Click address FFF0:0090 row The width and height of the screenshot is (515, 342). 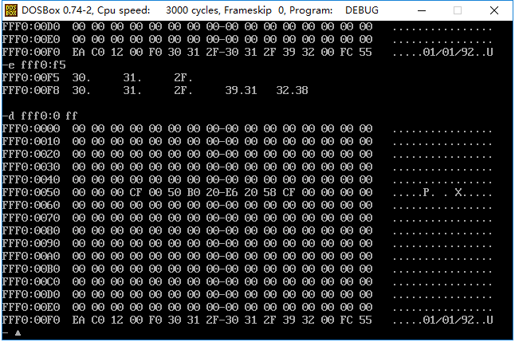point(31,244)
